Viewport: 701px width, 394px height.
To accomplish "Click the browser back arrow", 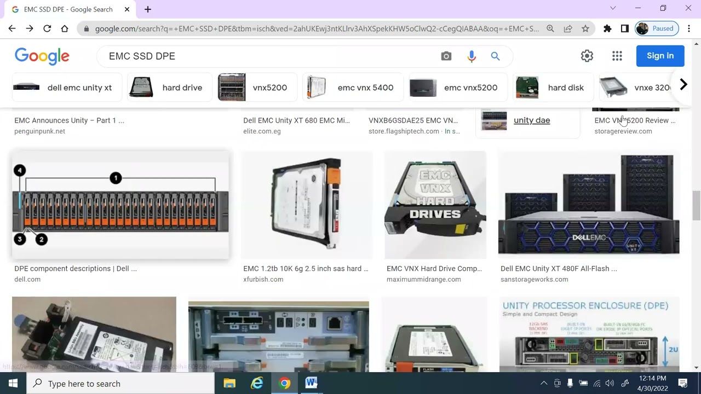I will (x=12, y=28).
